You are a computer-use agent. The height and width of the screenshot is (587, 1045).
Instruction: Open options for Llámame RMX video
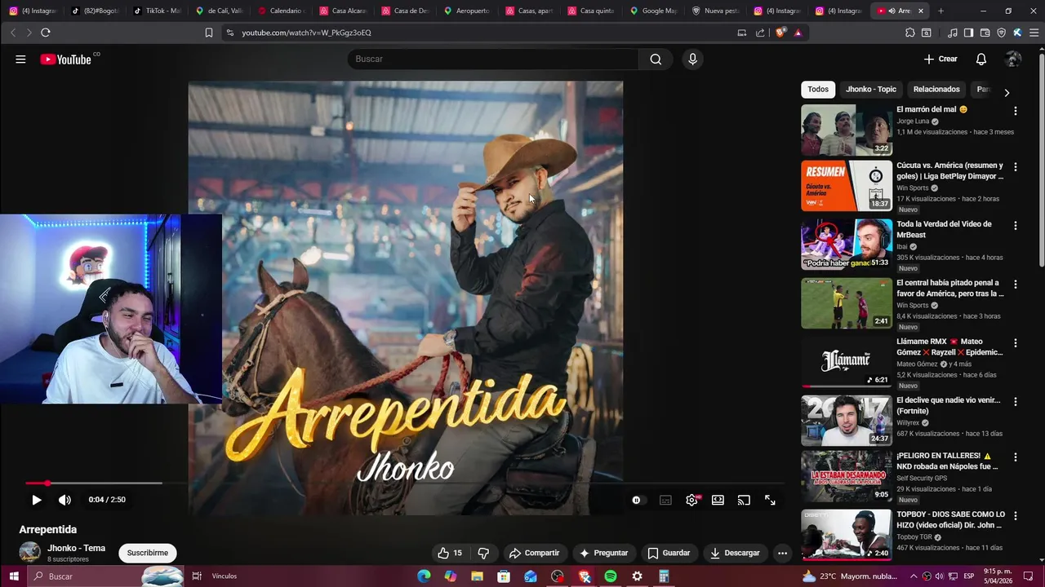click(x=1016, y=343)
